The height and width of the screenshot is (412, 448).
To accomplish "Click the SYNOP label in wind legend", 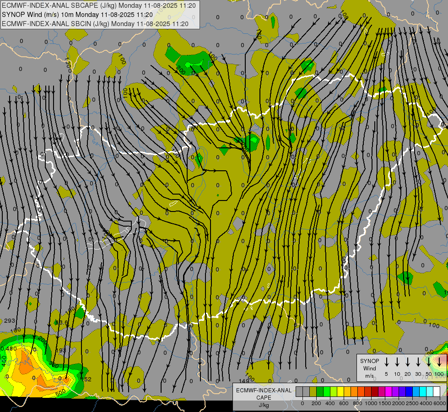I will [369, 361].
